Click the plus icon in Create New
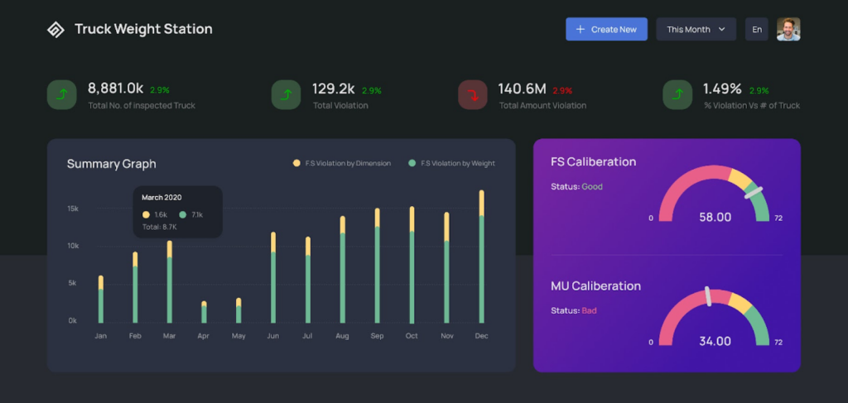 tap(581, 29)
